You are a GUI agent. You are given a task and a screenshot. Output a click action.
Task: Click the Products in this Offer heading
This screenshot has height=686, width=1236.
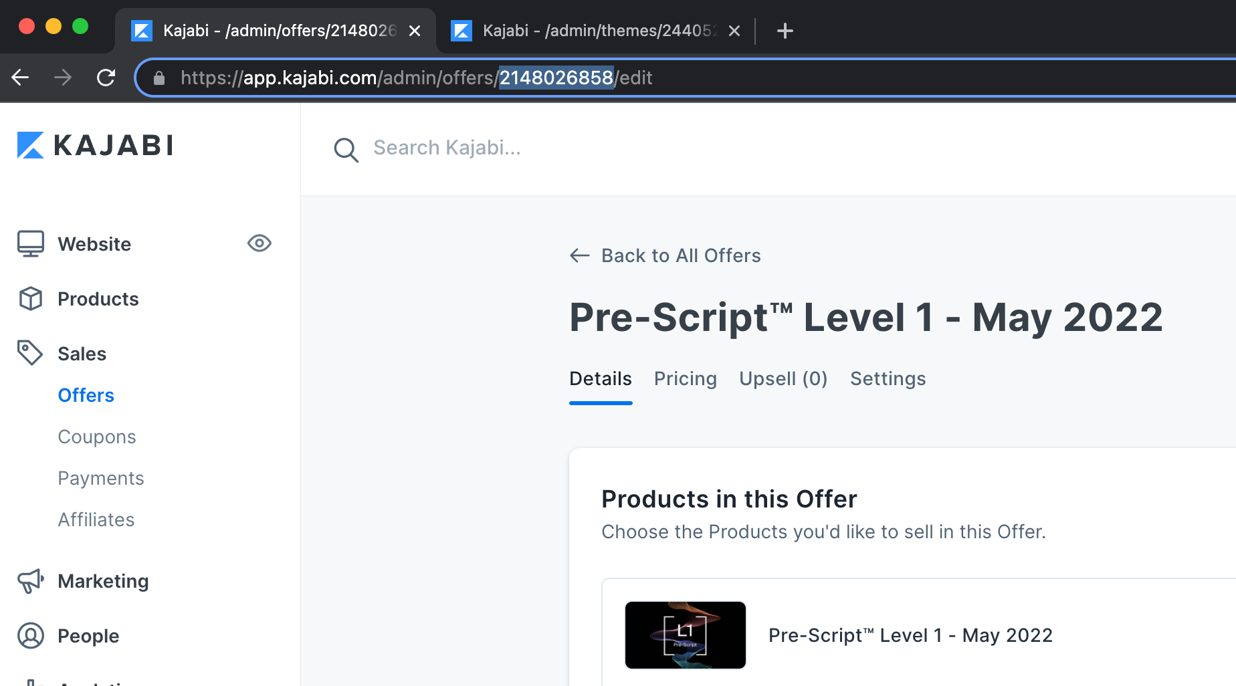(x=729, y=499)
